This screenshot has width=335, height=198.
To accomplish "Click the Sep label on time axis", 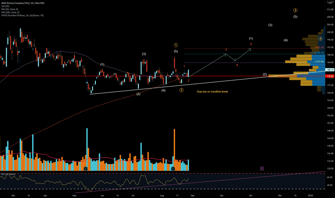I will [193, 195].
